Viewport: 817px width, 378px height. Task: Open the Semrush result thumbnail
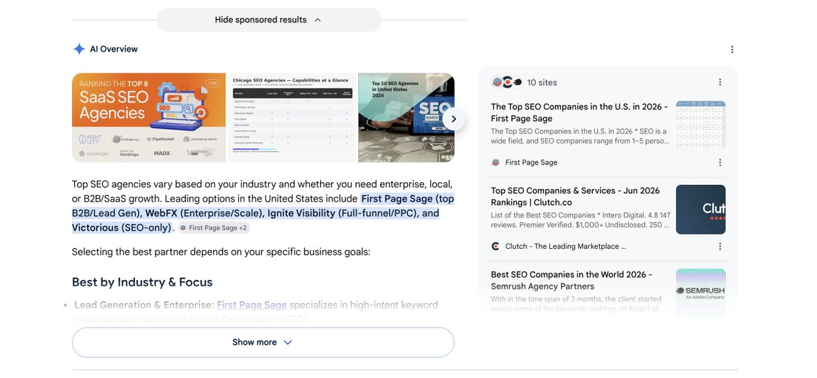coord(701,290)
